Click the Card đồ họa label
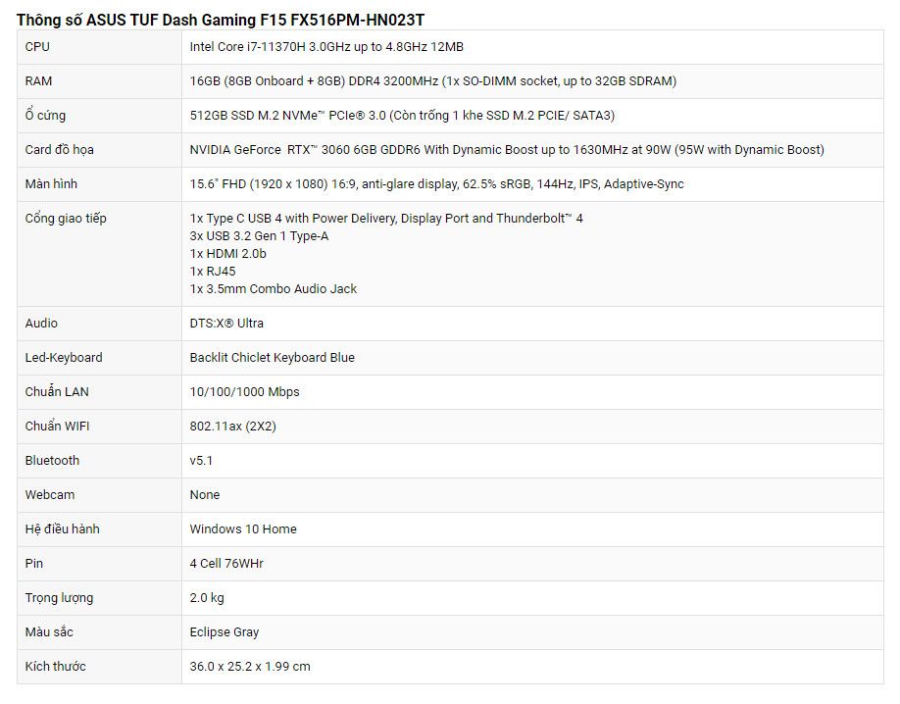This screenshot has width=900, height=704. click(59, 149)
